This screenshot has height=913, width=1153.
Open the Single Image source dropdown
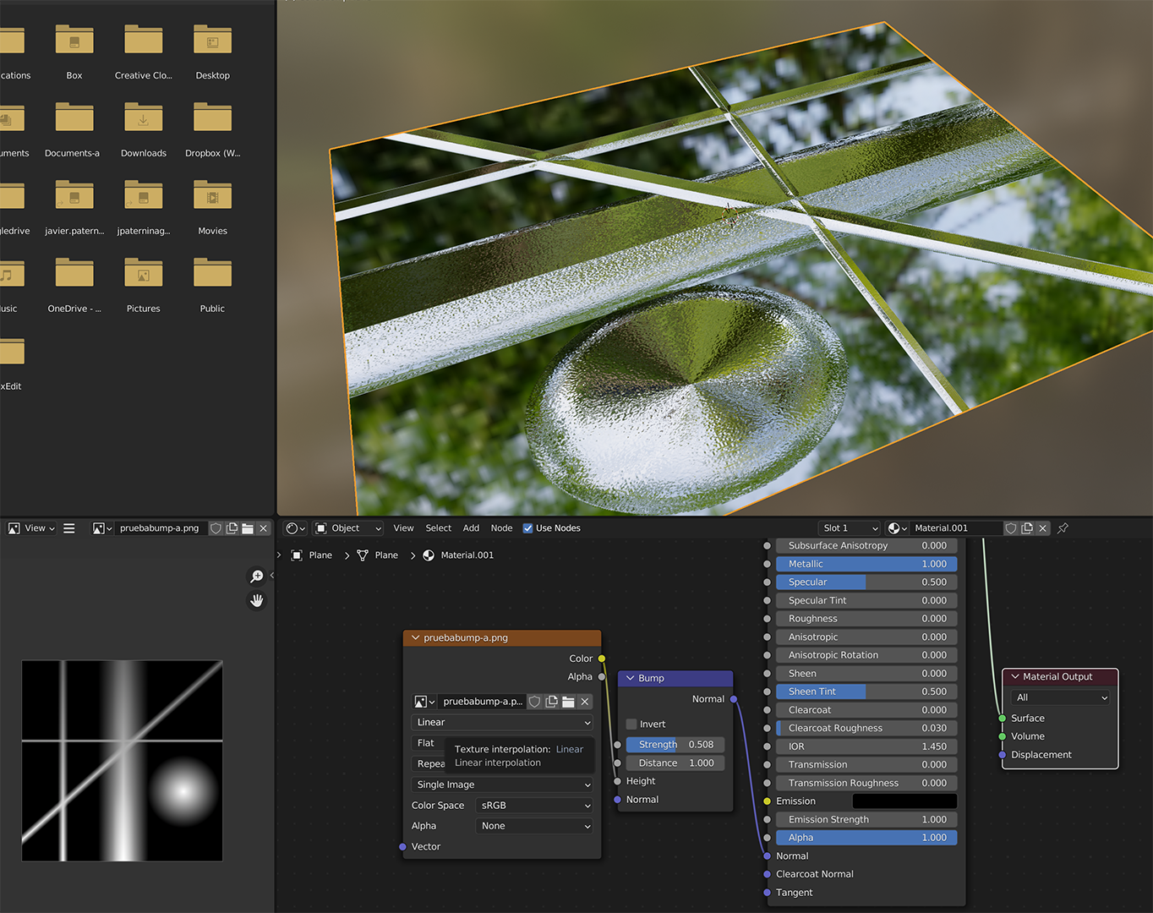click(x=502, y=785)
